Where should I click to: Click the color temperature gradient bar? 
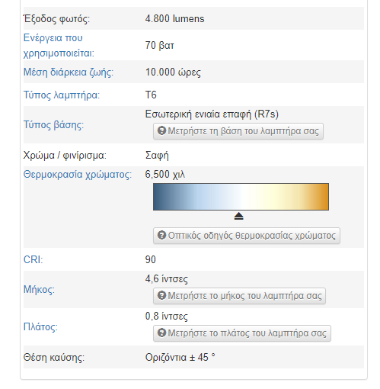[241, 197]
